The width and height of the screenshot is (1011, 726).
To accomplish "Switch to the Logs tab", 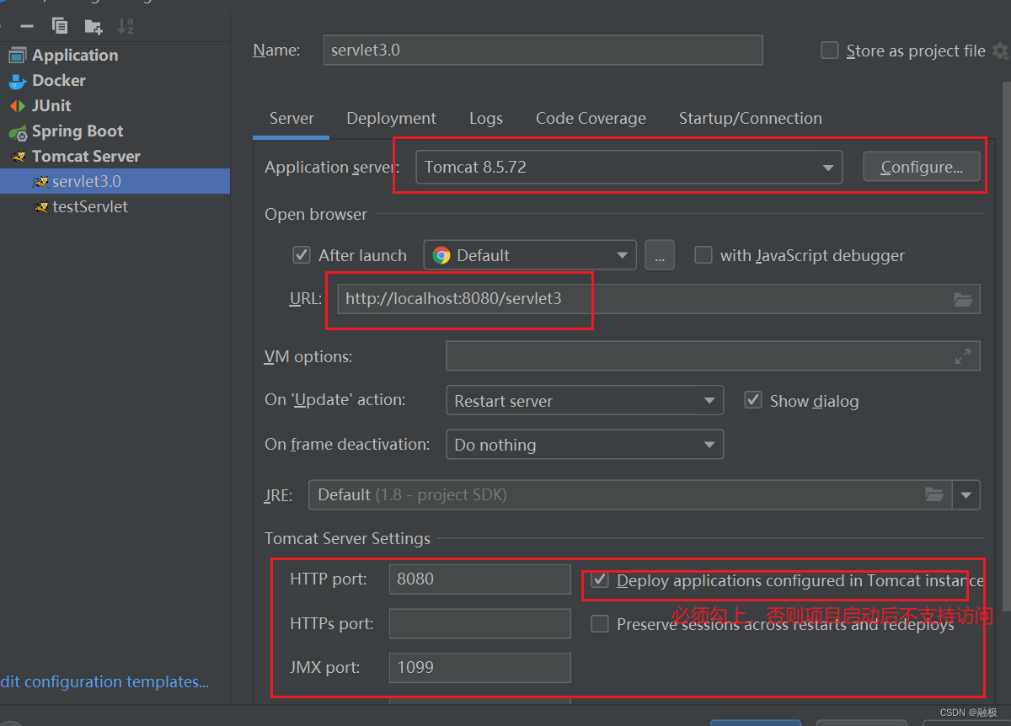I will 486,119.
